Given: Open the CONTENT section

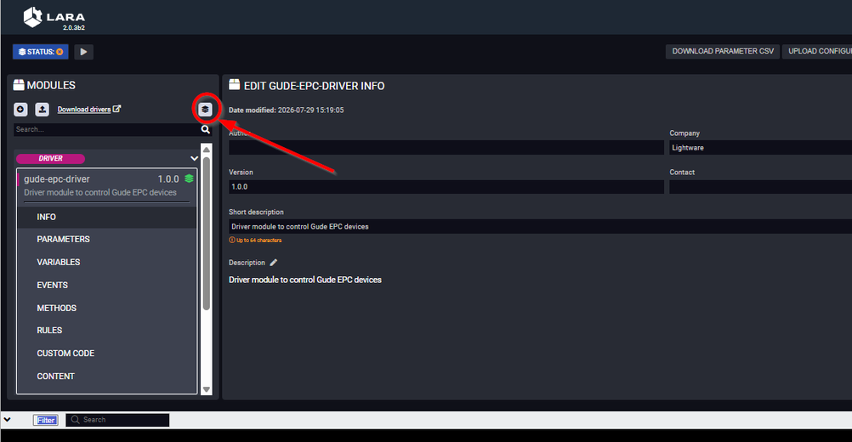Looking at the screenshot, I should tap(107, 376).
